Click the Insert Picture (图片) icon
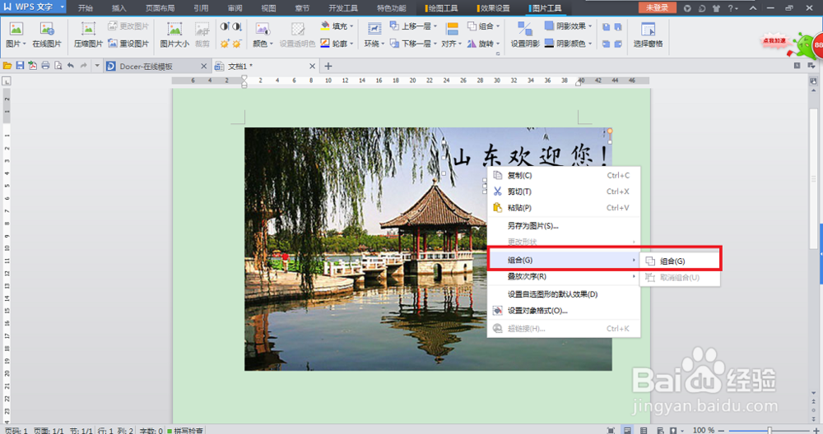The image size is (823, 434). (x=16, y=30)
